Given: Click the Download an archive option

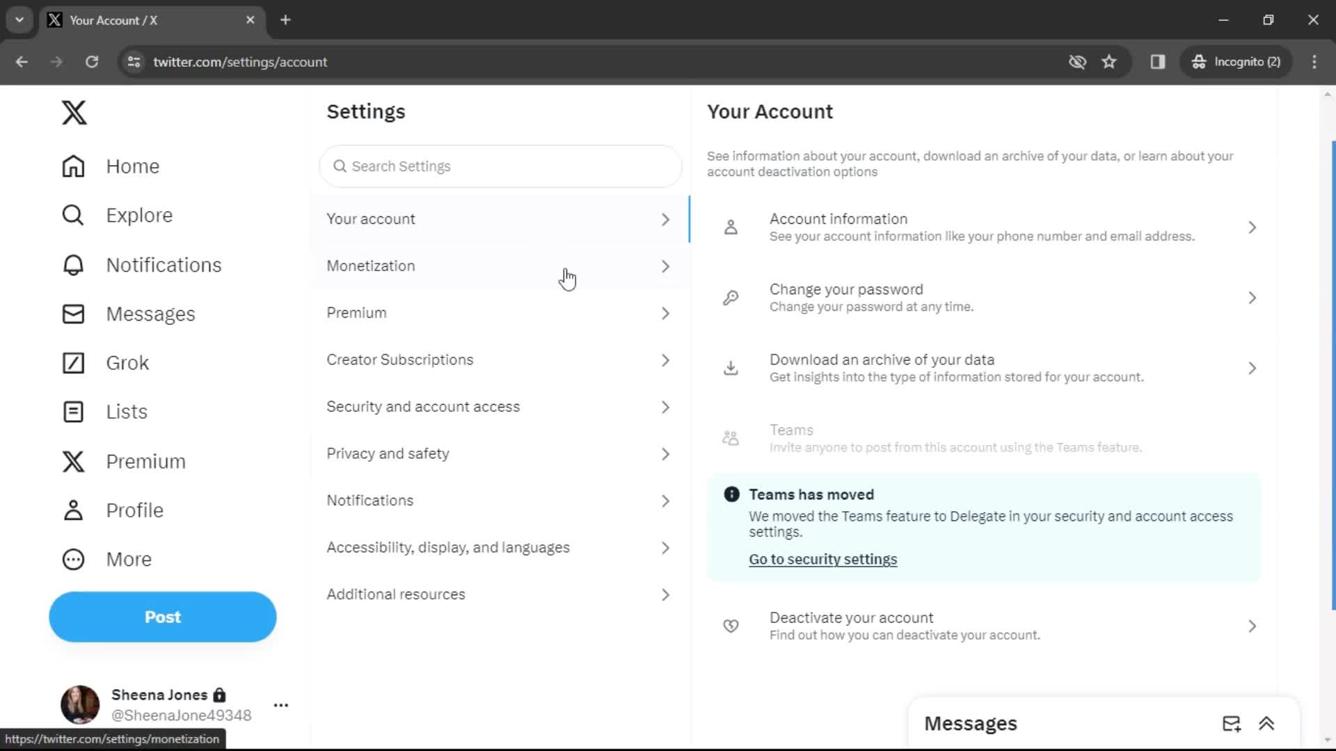Looking at the screenshot, I should (990, 368).
